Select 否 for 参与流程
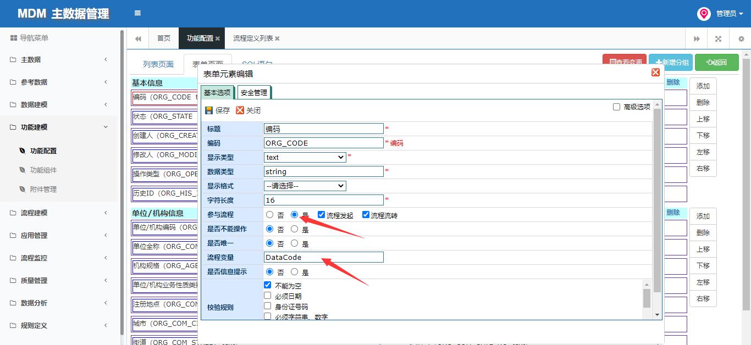751x345 pixels. (x=269, y=215)
